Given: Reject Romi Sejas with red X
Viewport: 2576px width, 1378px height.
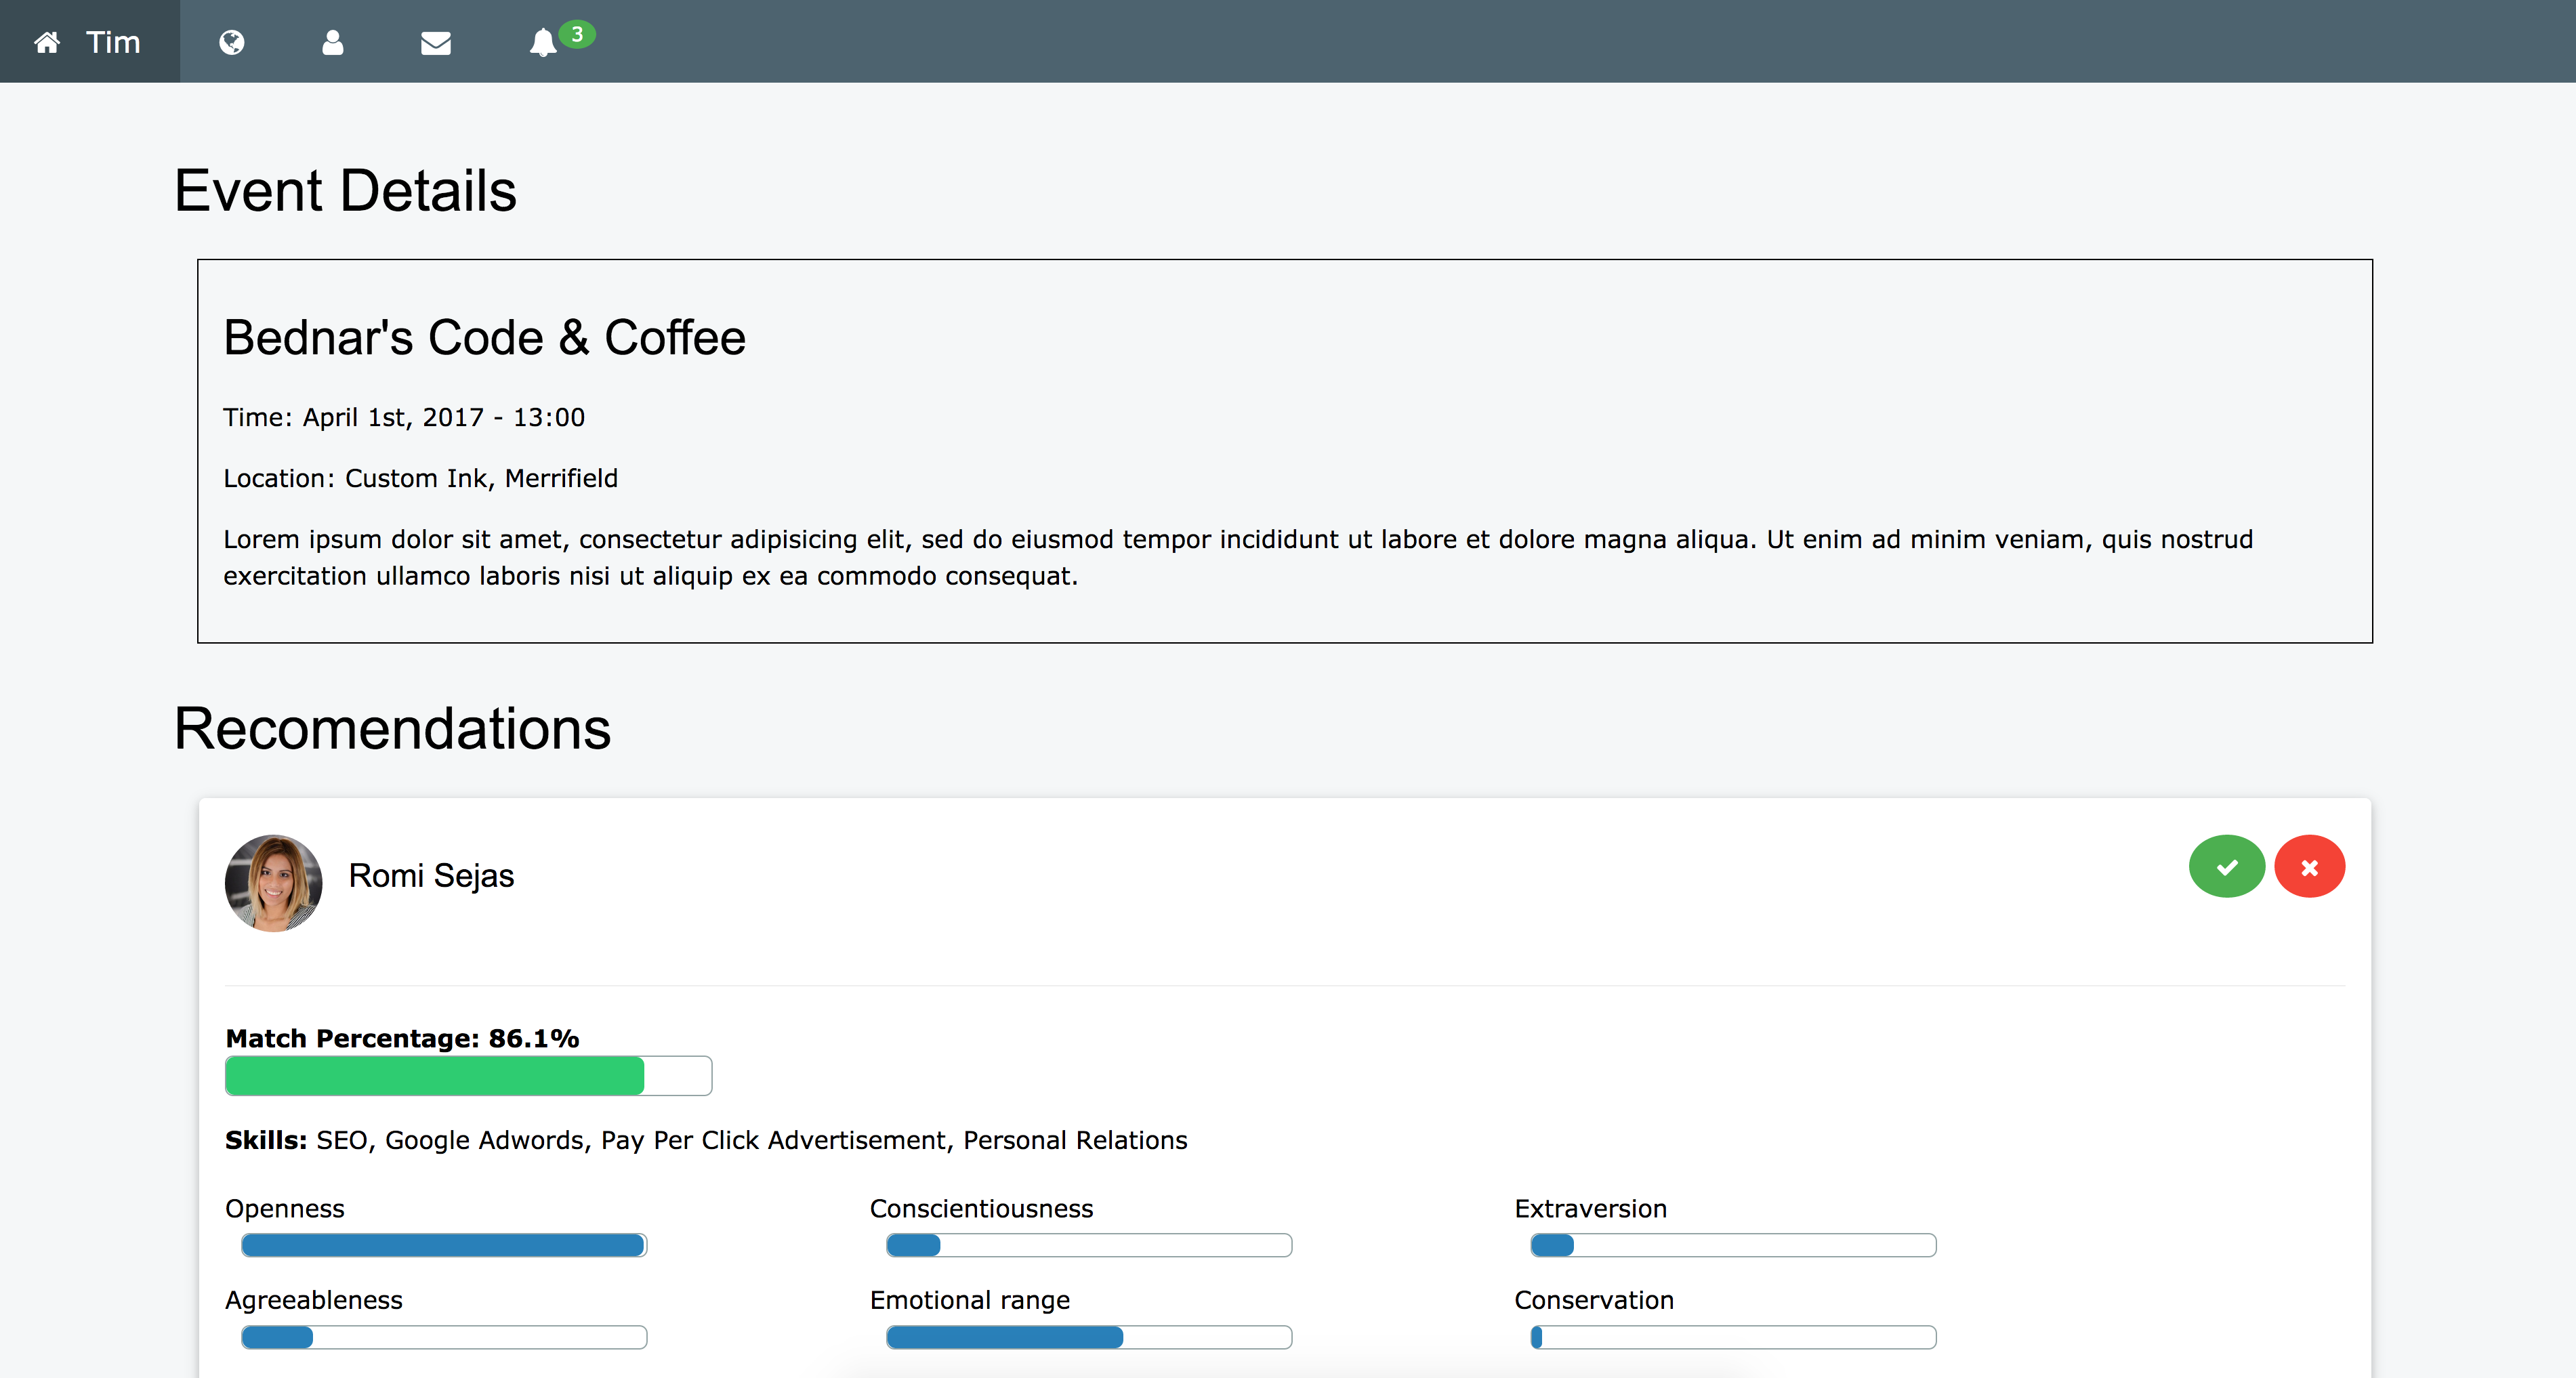Looking at the screenshot, I should (2309, 866).
